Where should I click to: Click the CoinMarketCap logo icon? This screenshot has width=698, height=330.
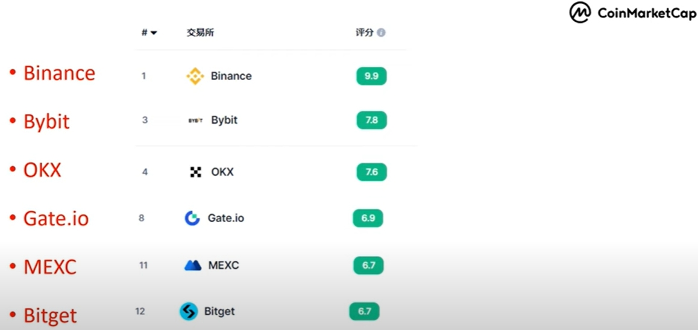coord(580,13)
